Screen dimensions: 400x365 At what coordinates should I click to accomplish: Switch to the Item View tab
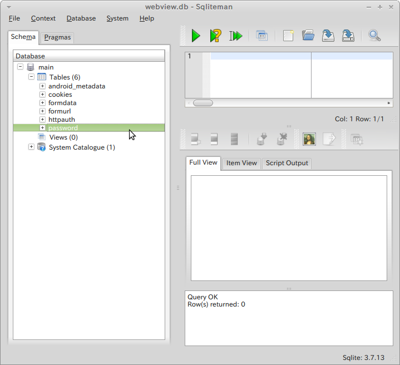pos(241,163)
